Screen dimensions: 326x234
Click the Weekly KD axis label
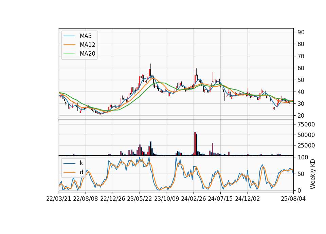(x=312, y=174)
